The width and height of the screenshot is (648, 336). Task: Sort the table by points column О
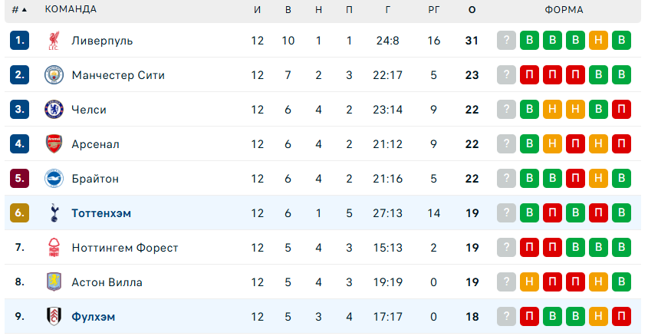(x=472, y=10)
